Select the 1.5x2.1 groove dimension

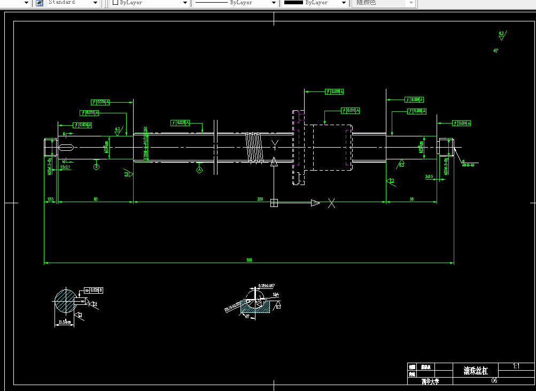tap(65, 167)
